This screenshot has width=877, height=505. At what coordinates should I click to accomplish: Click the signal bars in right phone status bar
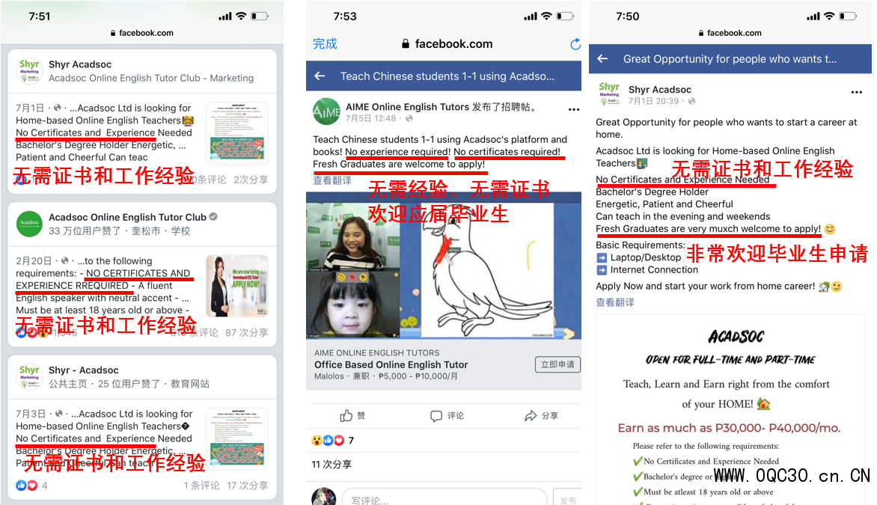click(x=813, y=16)
